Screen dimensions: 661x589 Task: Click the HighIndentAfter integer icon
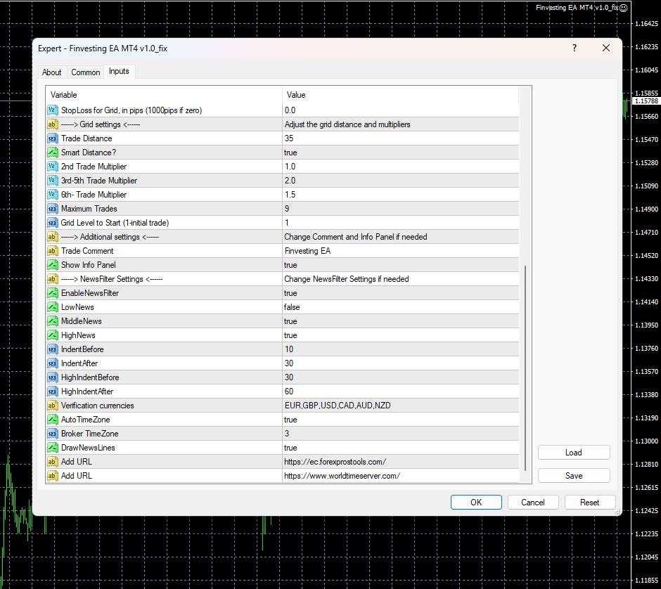coord(52,391)
